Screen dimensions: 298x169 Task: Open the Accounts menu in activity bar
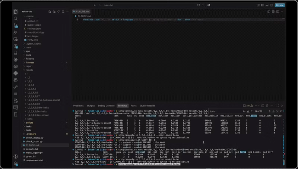pyautogui.click(x=16, y=156)
